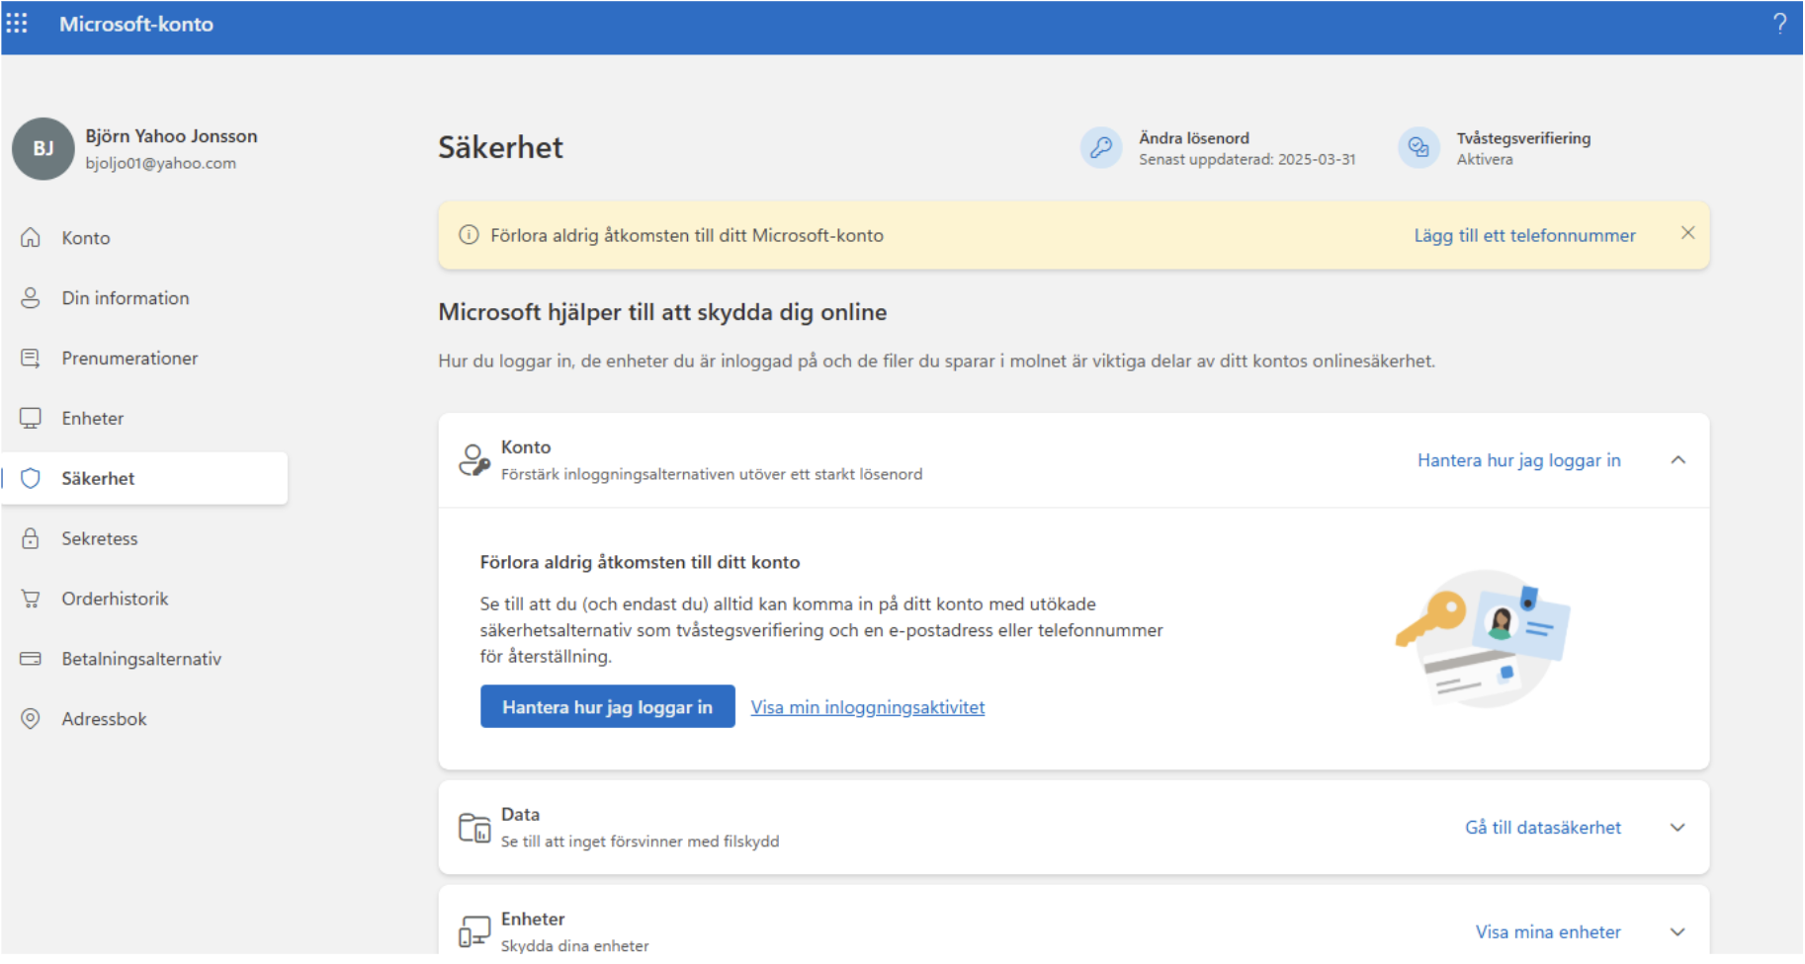Click the Enheter section devices icon
1805x964 pixels.
pos(474,931)
